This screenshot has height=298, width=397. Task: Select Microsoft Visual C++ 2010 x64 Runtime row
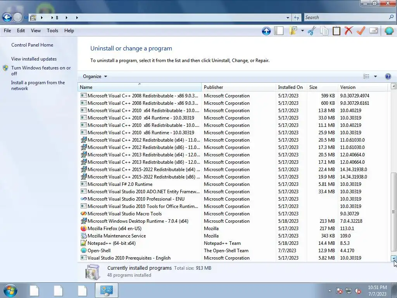tap(233, 118)
